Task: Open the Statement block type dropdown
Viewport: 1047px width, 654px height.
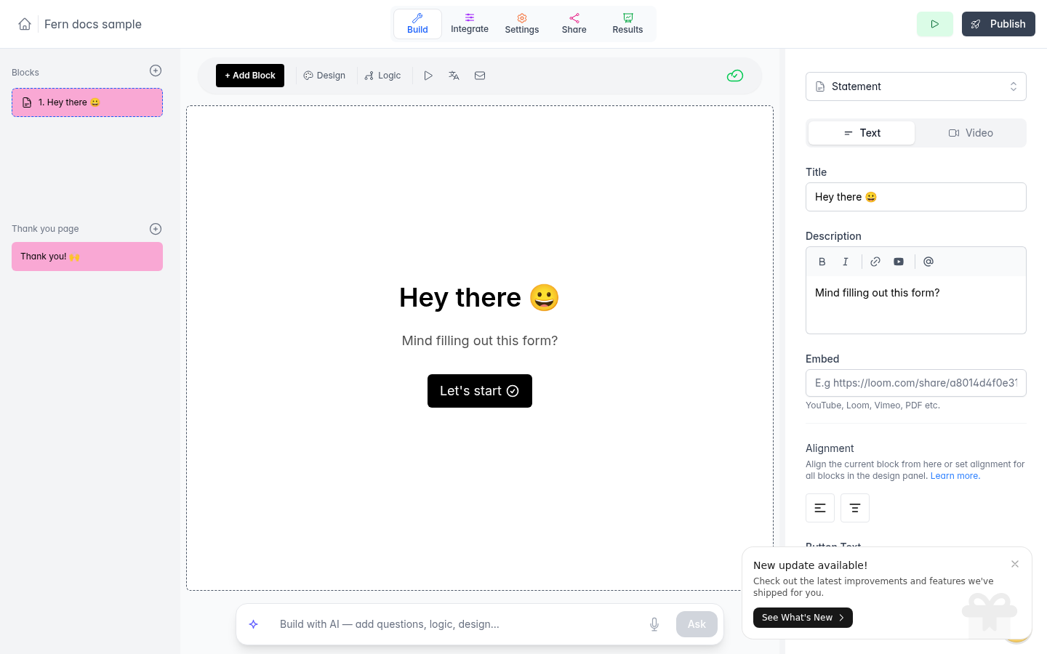Action: click(916, 86)
